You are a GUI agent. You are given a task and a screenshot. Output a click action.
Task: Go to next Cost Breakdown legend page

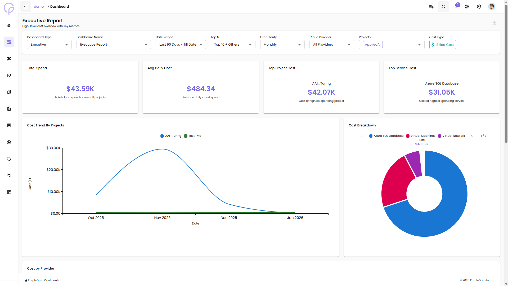pos(472,136)
